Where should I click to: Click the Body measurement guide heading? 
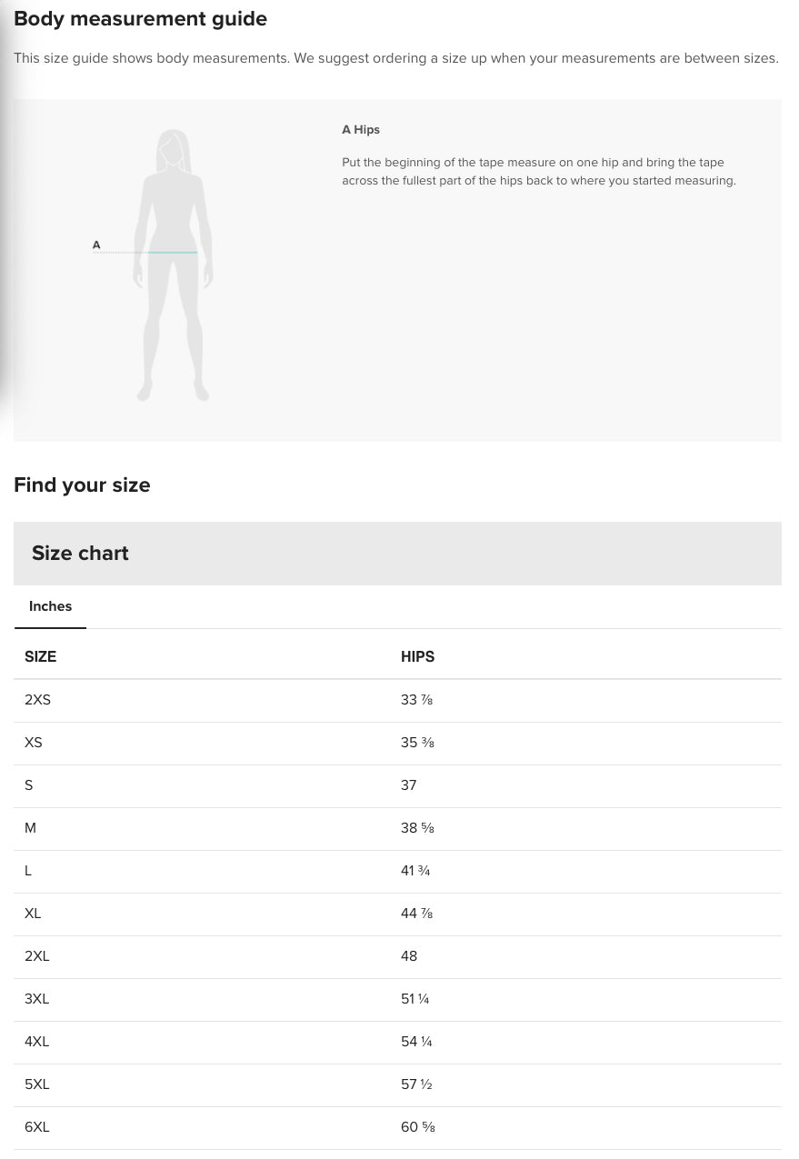point(140,18)
